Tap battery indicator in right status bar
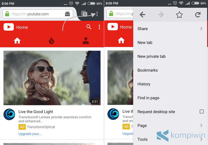The height and width of the screenshot is (145, 208). 195,3
